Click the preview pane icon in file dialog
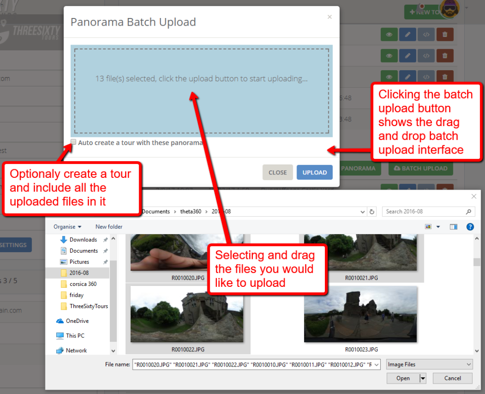 453,227
